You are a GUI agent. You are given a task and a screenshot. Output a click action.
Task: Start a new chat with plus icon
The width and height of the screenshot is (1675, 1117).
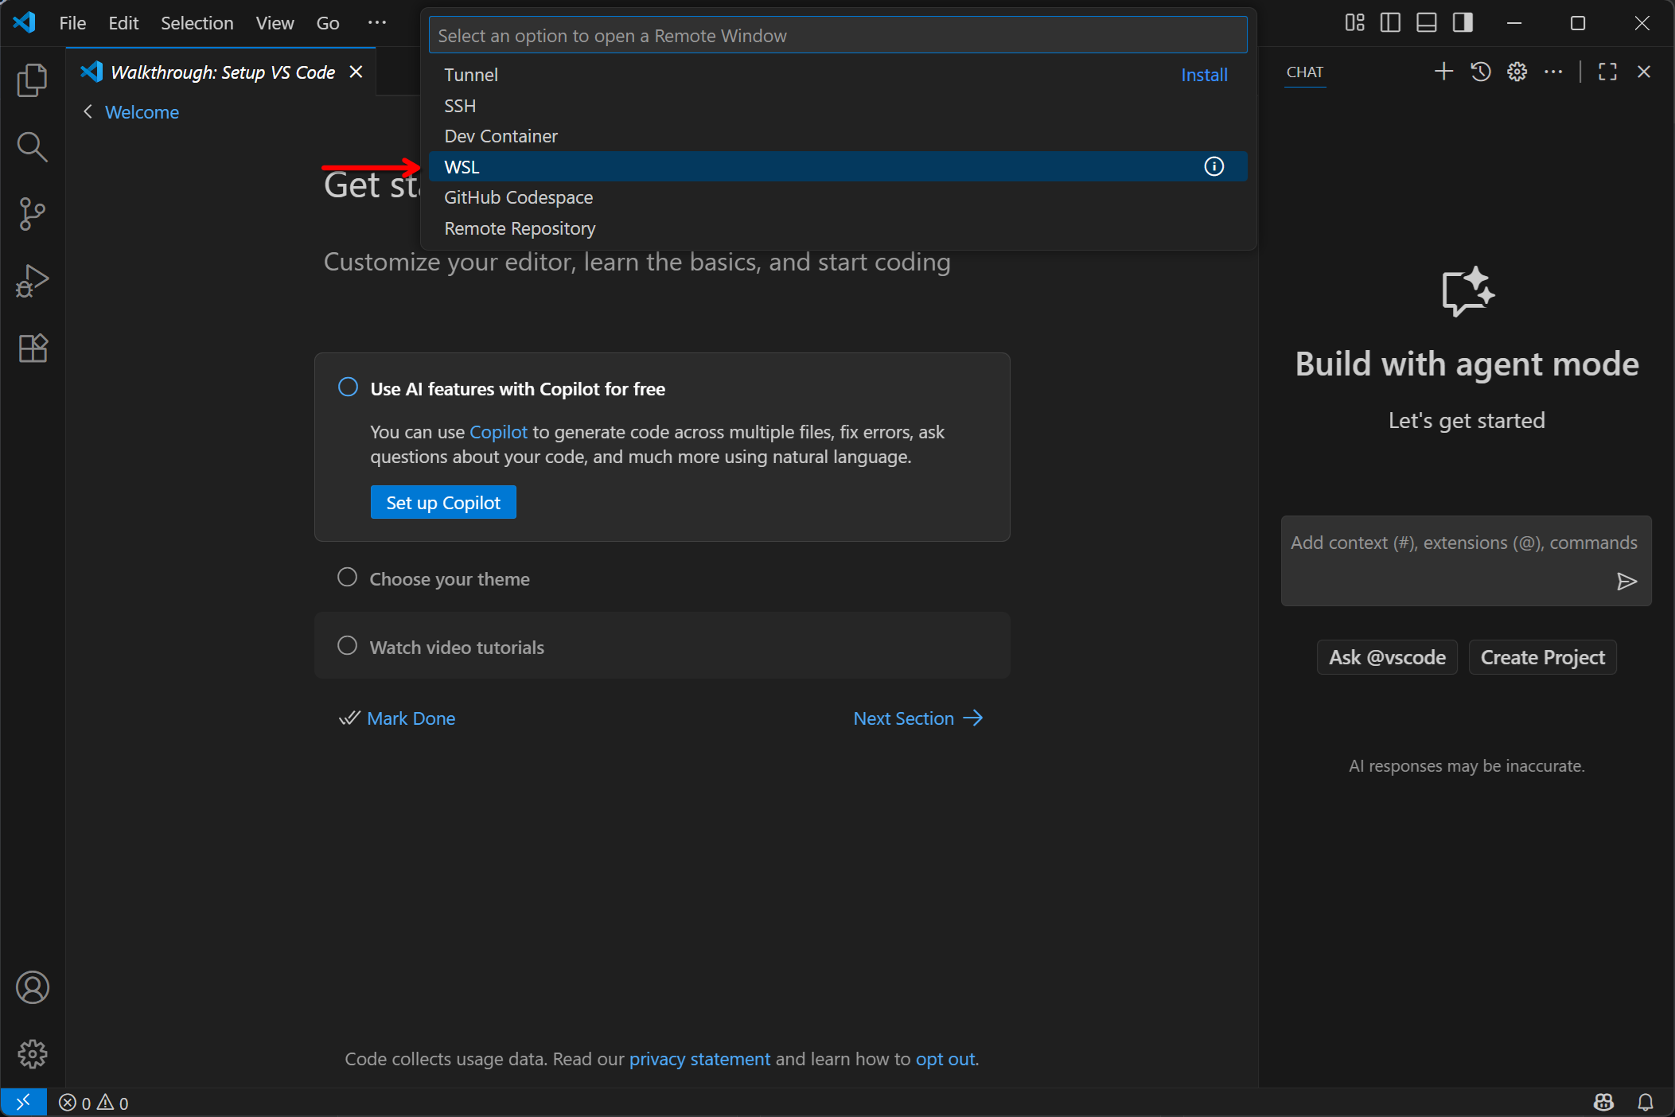pyautogui.click(x=1443, y=72)
